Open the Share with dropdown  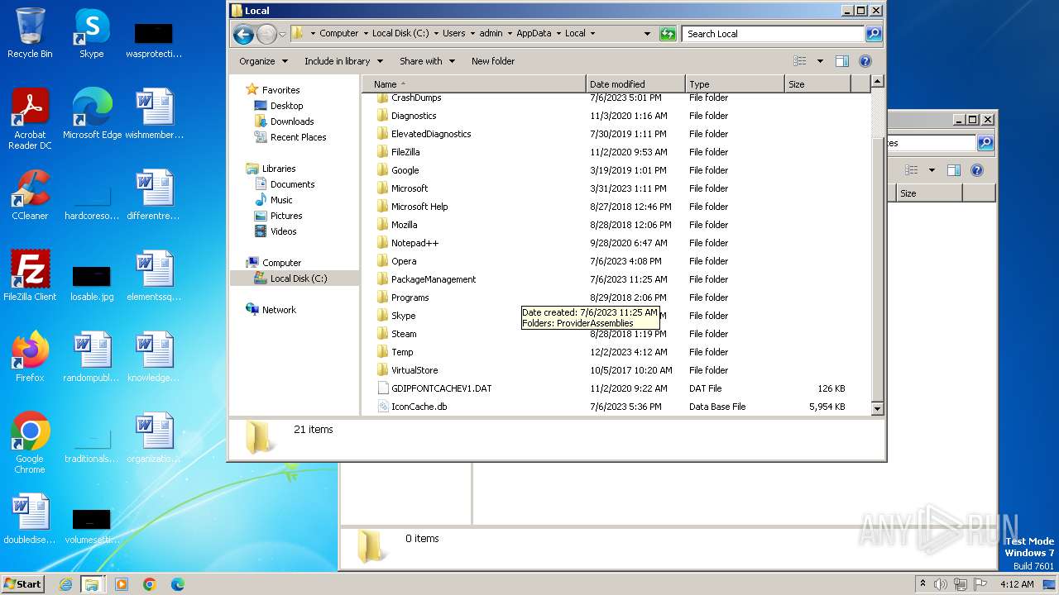pos(427,61)
